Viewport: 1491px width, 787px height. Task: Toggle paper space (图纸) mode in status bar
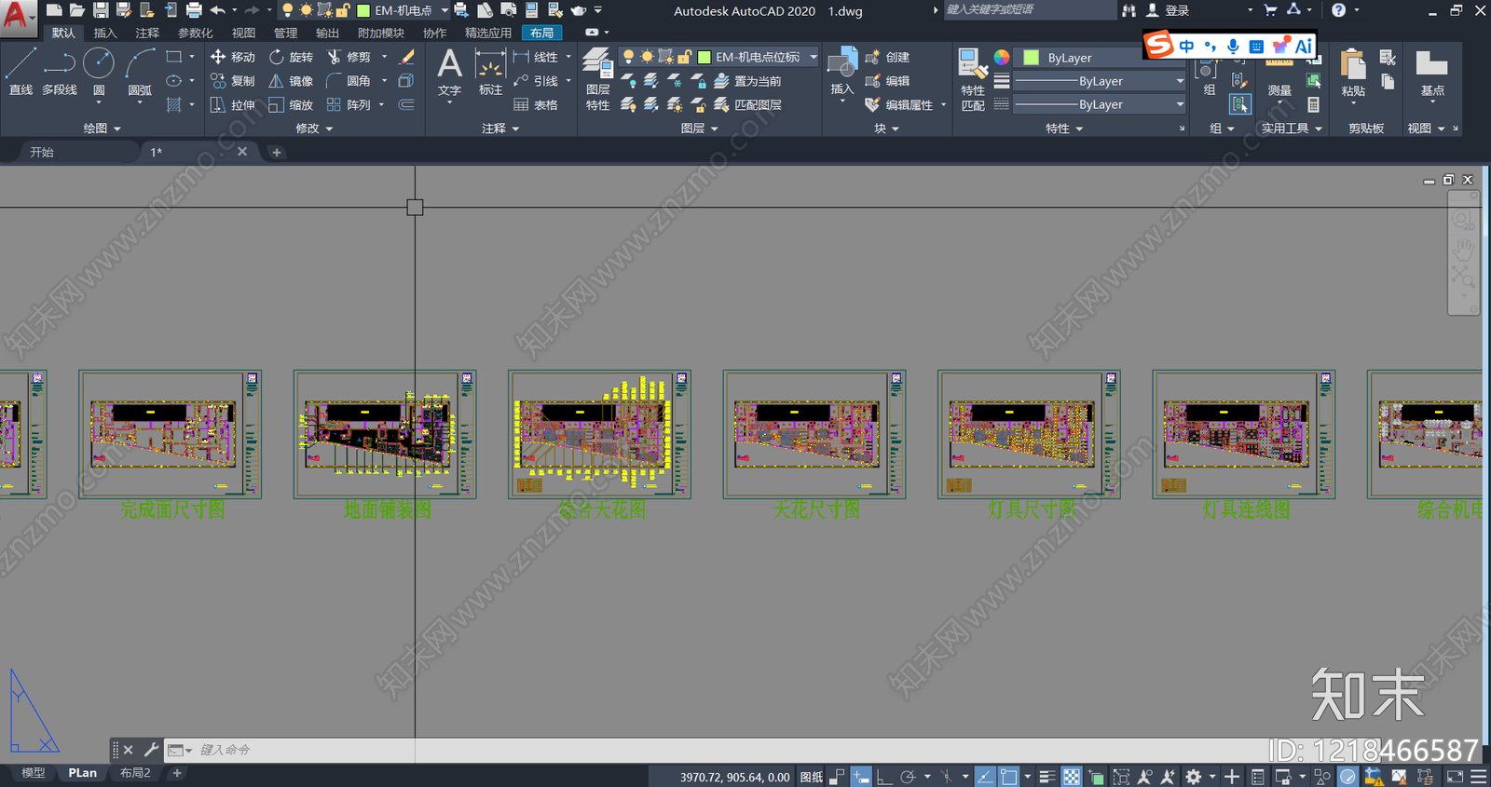(812, 777)
